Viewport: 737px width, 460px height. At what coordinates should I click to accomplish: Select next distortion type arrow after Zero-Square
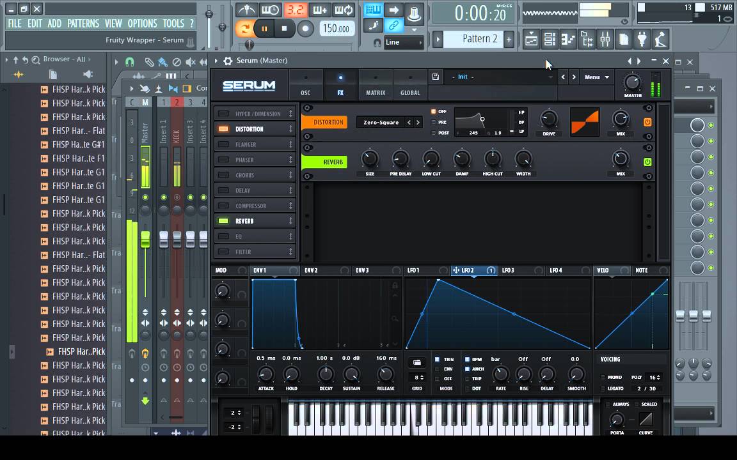tap(418, 123)
